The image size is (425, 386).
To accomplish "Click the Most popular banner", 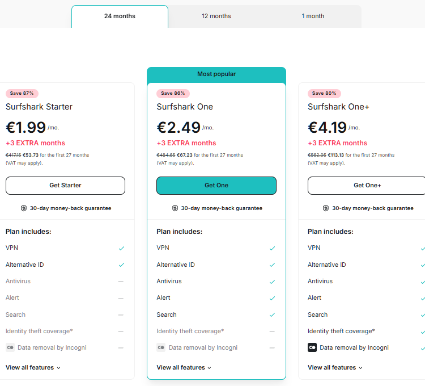I will [x=216, y=74].
